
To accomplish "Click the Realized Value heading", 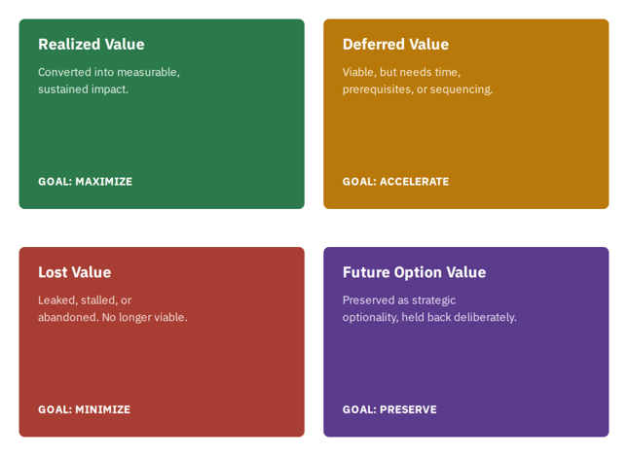I will click(92, 45).
